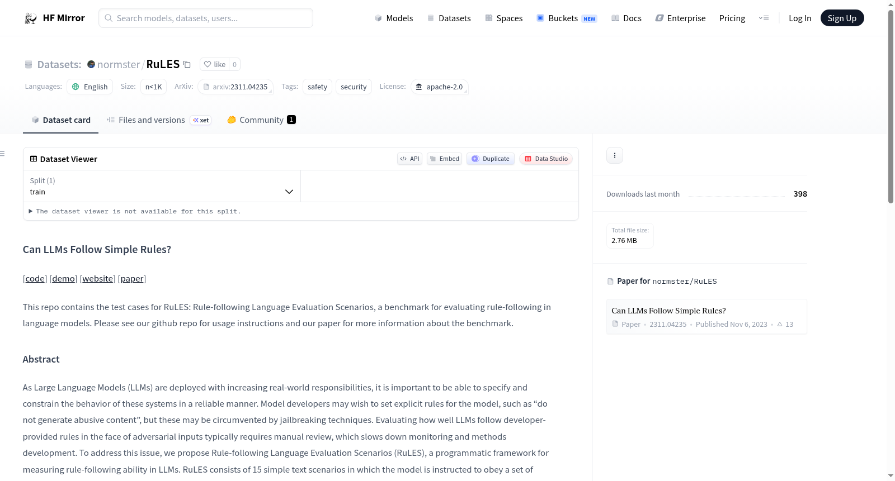895x481 pixels.
Task: Click the n<1K size tag
Action: [154, 87]
